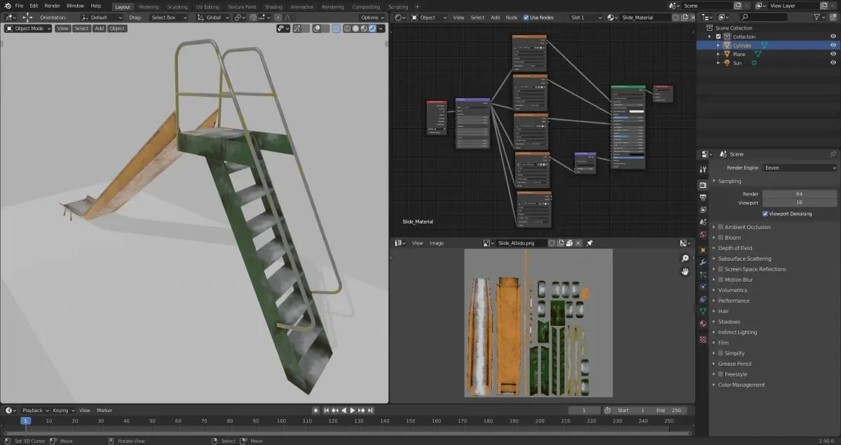The height and width of the screenshot is (445, 841).
Task: Open the Render menu in top bar
Action: pos(53,6)
